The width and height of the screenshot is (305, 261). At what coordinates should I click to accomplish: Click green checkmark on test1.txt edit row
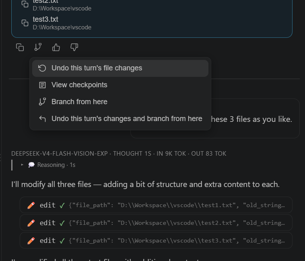click(62, 206)
